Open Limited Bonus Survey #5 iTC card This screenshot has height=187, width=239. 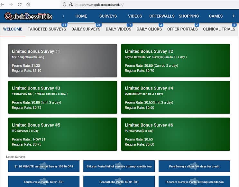pos(63,134)
